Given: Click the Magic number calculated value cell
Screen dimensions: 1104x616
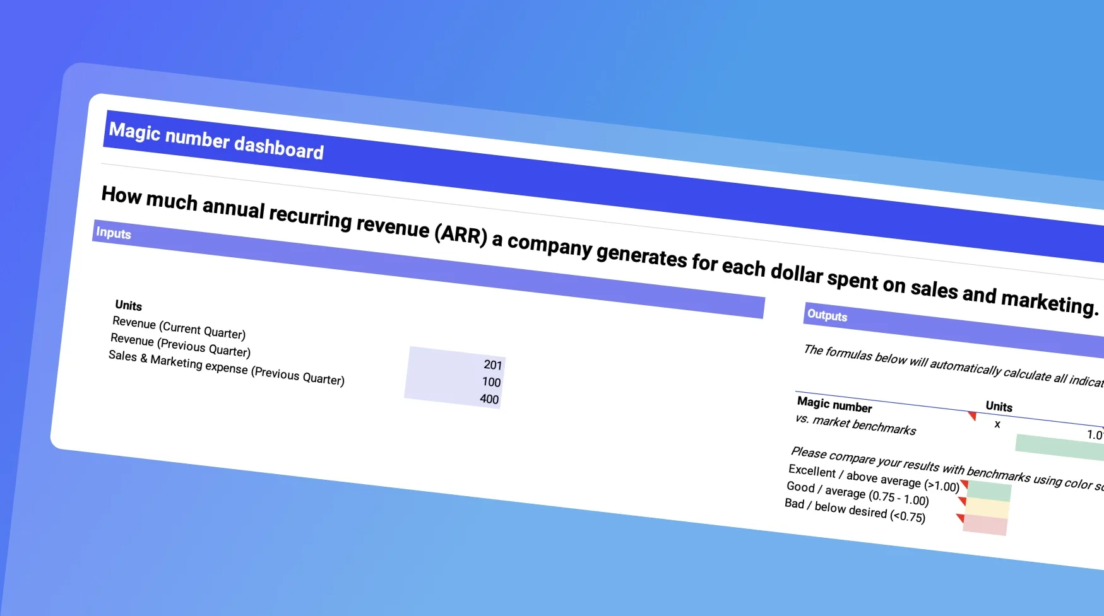Looking at the screenshot, I should [x=1092, y=434].
